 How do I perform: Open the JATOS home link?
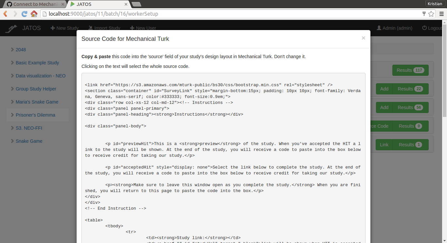coord(31,28)
